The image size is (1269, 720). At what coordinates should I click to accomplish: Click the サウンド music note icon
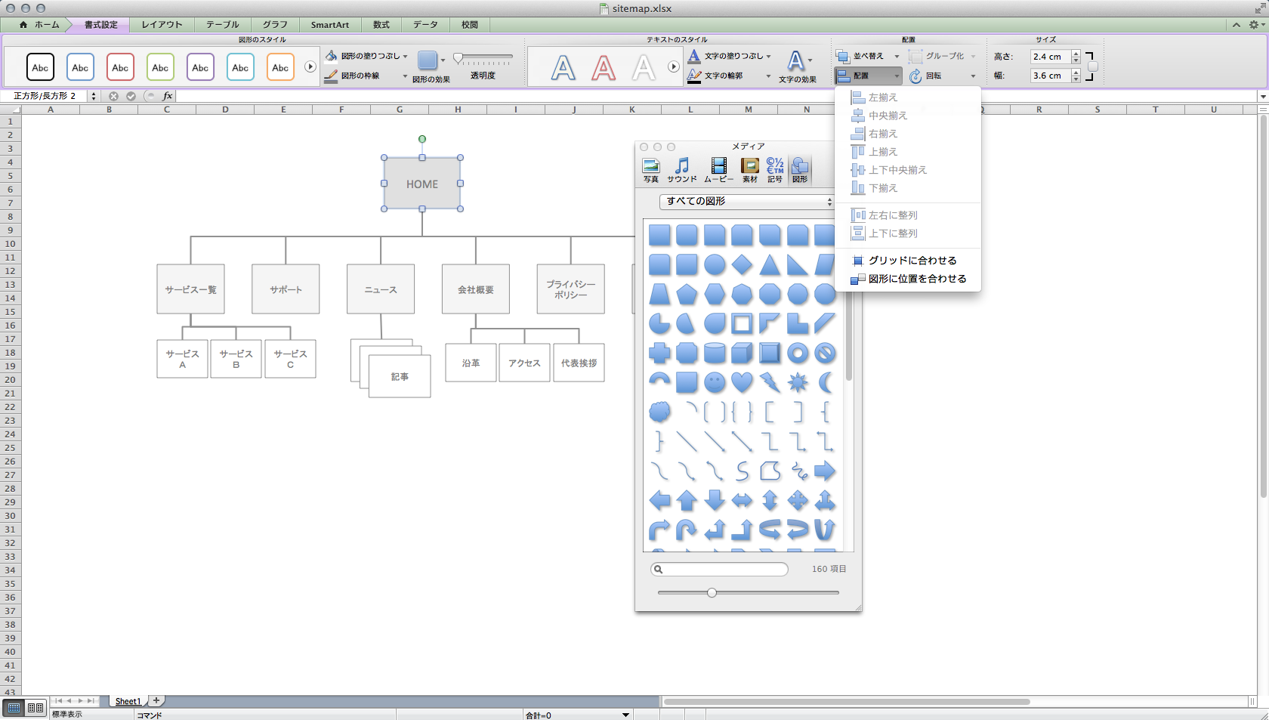click(682, 168)
